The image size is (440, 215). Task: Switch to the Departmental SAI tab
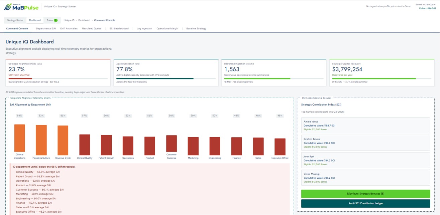point(46,29)
